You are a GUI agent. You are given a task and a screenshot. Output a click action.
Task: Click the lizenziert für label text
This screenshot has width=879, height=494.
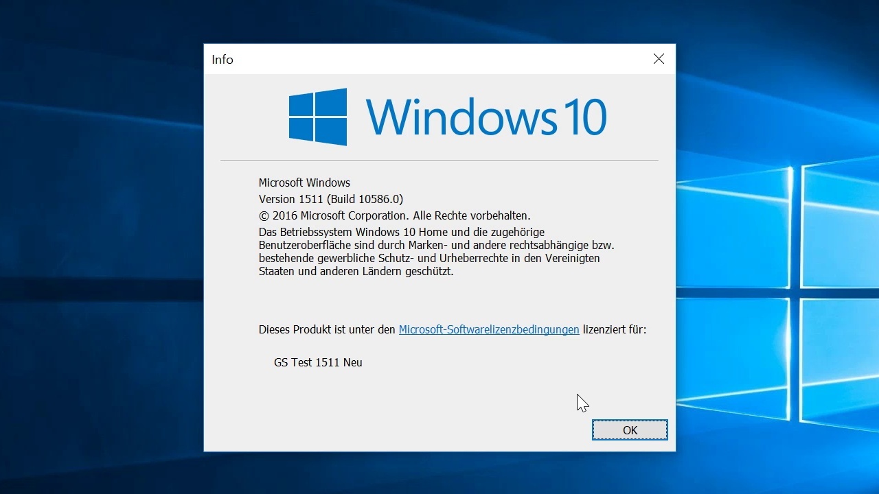click(615, 329)
